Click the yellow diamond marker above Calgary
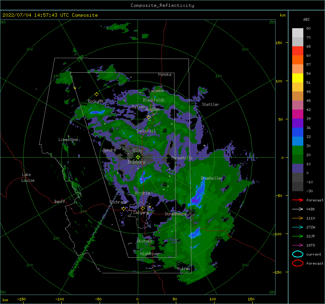This screenshot has width=325, height=304. point(143,208)
